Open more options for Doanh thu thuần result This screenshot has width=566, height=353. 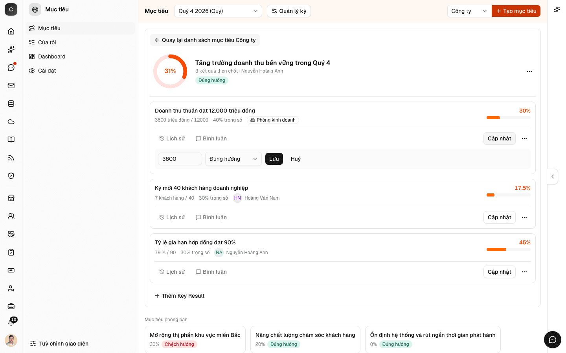coord(524,138)
